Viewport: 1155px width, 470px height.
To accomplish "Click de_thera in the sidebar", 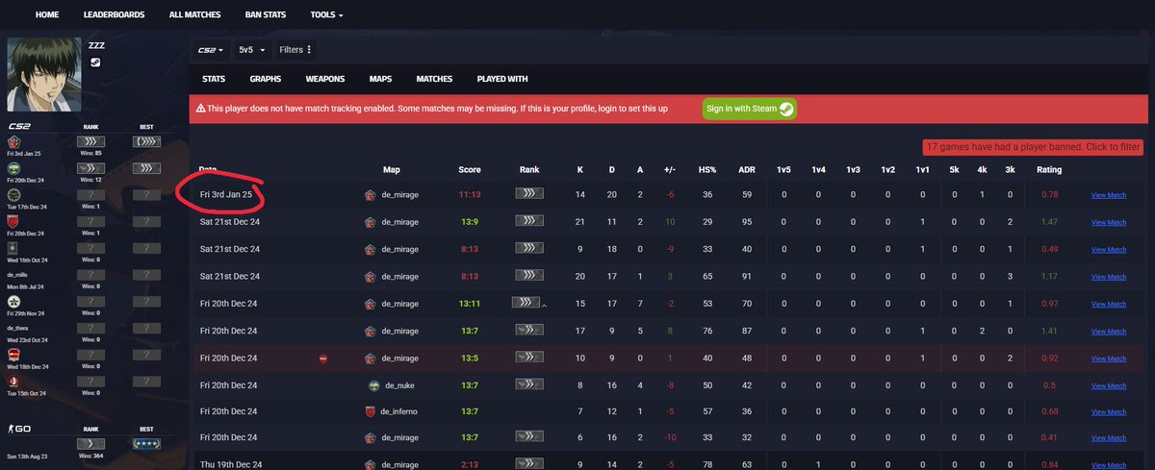I will [19, 327].
